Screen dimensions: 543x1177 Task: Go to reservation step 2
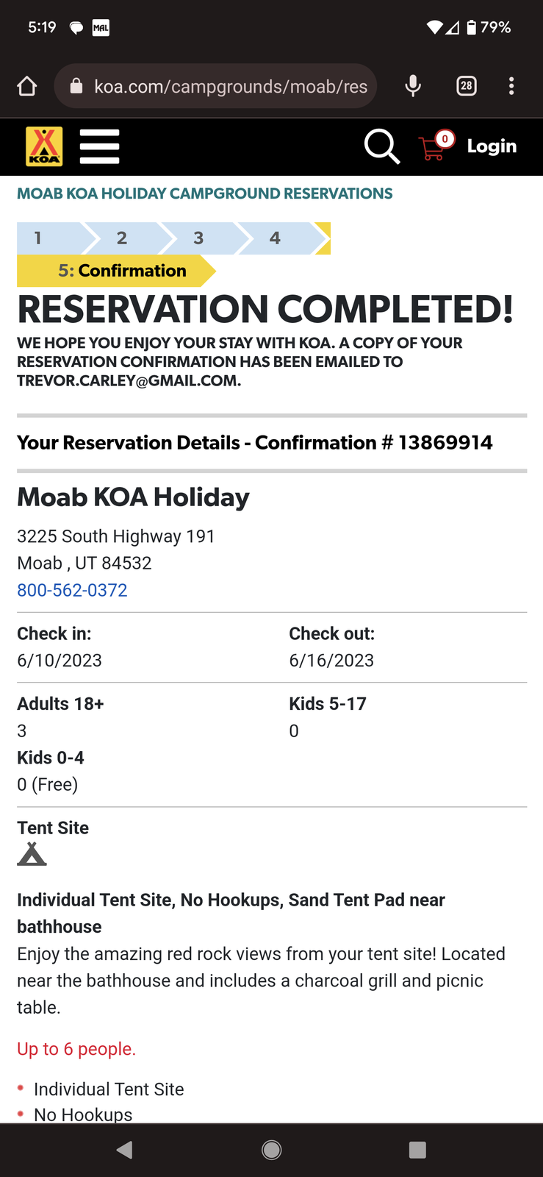pyautogui.click(x=123, y=238)
